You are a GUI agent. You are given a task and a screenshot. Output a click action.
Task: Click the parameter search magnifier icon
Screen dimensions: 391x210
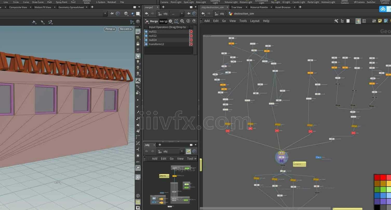point(182,21)
